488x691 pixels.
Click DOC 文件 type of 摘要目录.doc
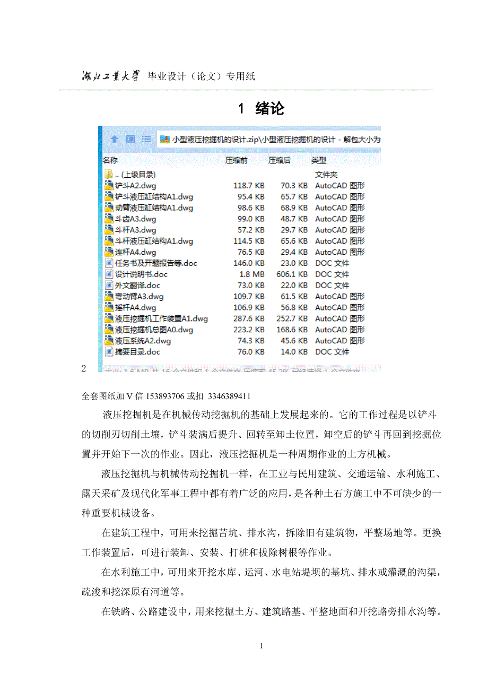(333, 352)
